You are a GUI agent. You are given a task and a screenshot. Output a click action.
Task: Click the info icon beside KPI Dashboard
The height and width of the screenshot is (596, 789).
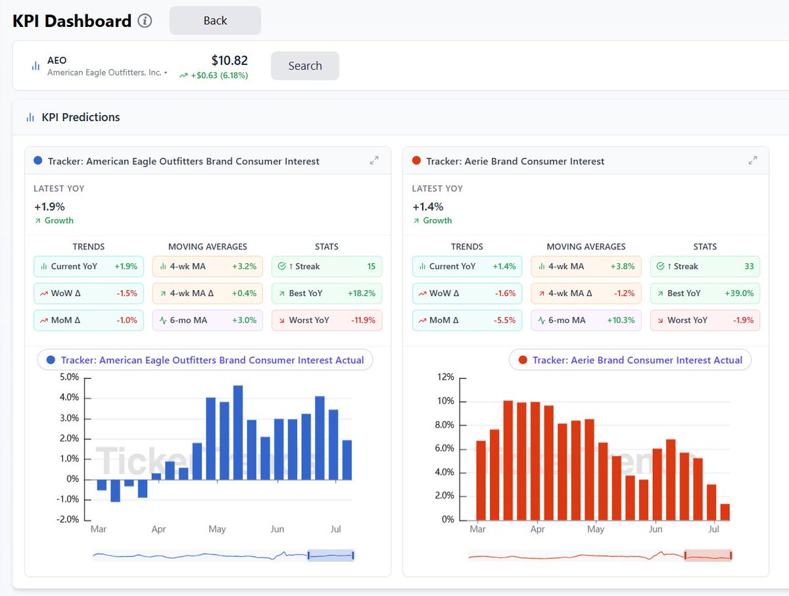click(145, 20)
